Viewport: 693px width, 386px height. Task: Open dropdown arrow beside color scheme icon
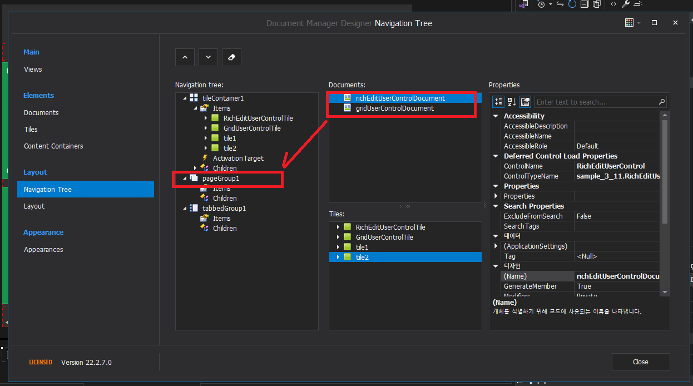[x=638, y=23]
